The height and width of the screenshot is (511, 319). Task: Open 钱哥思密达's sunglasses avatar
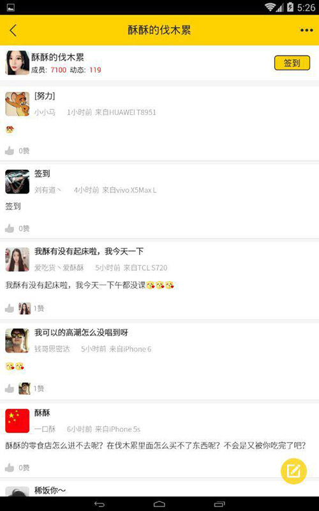[x=17, y=340]
